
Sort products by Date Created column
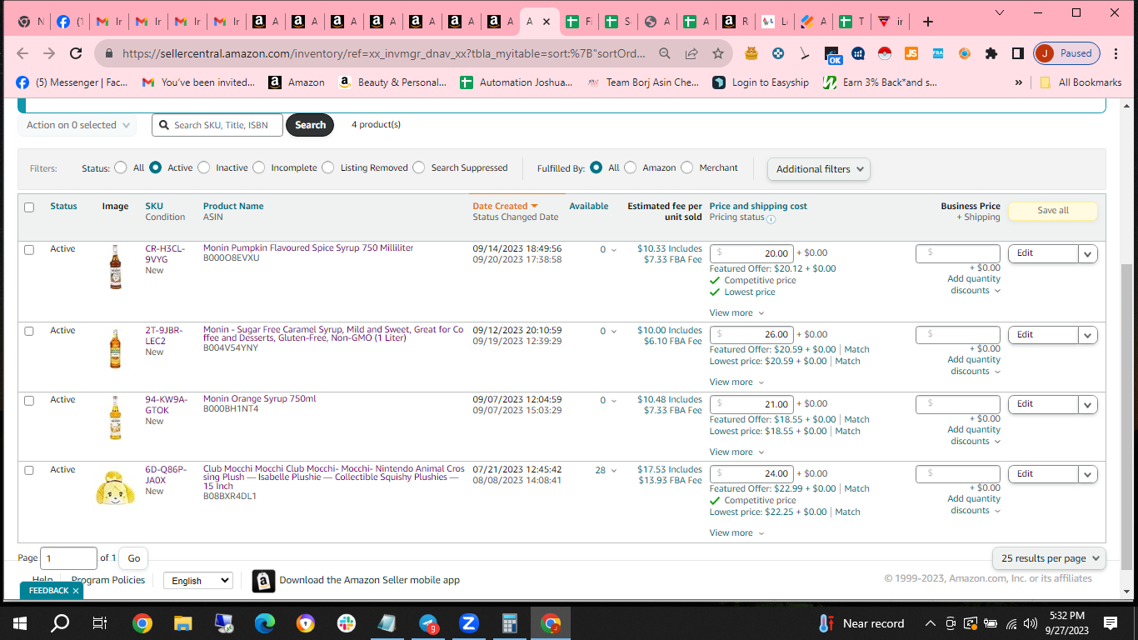[505, 206]
